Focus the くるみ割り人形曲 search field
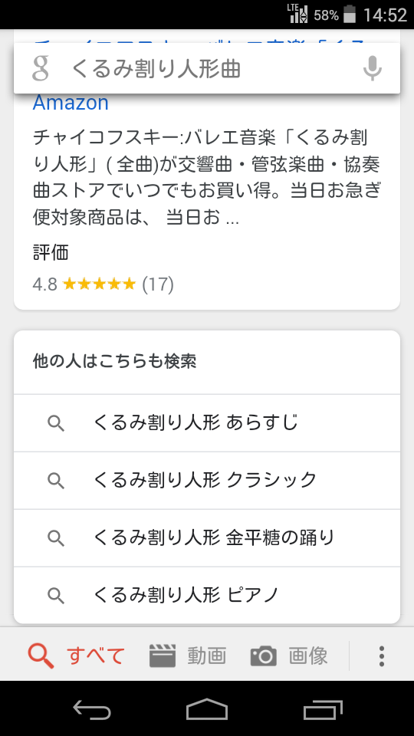This screenshot has height=736, width=414. pos(207,68)
